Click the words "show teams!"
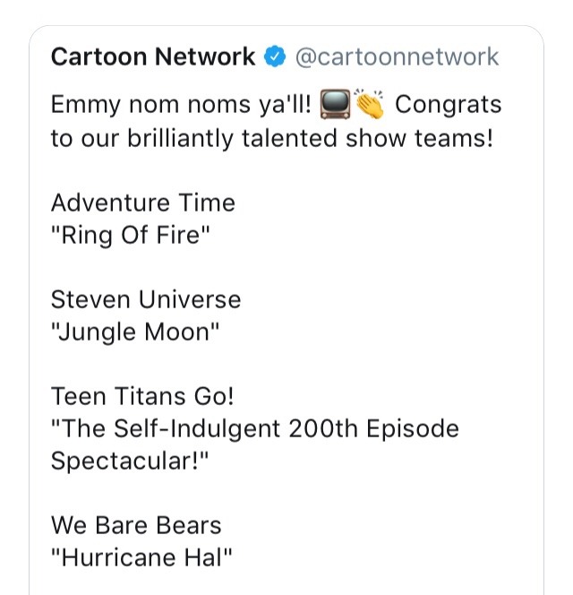This screenshot has height=595, width=573. click(429, 140)
